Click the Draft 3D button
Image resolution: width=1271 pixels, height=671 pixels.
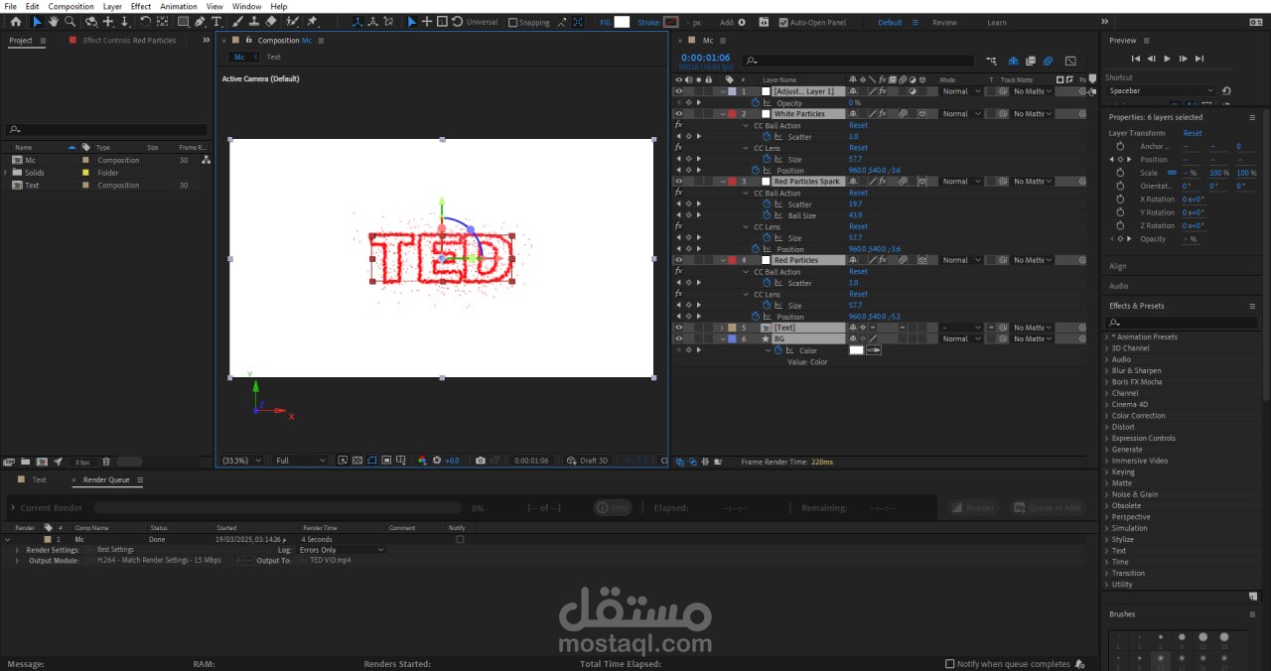coord(587,461)
